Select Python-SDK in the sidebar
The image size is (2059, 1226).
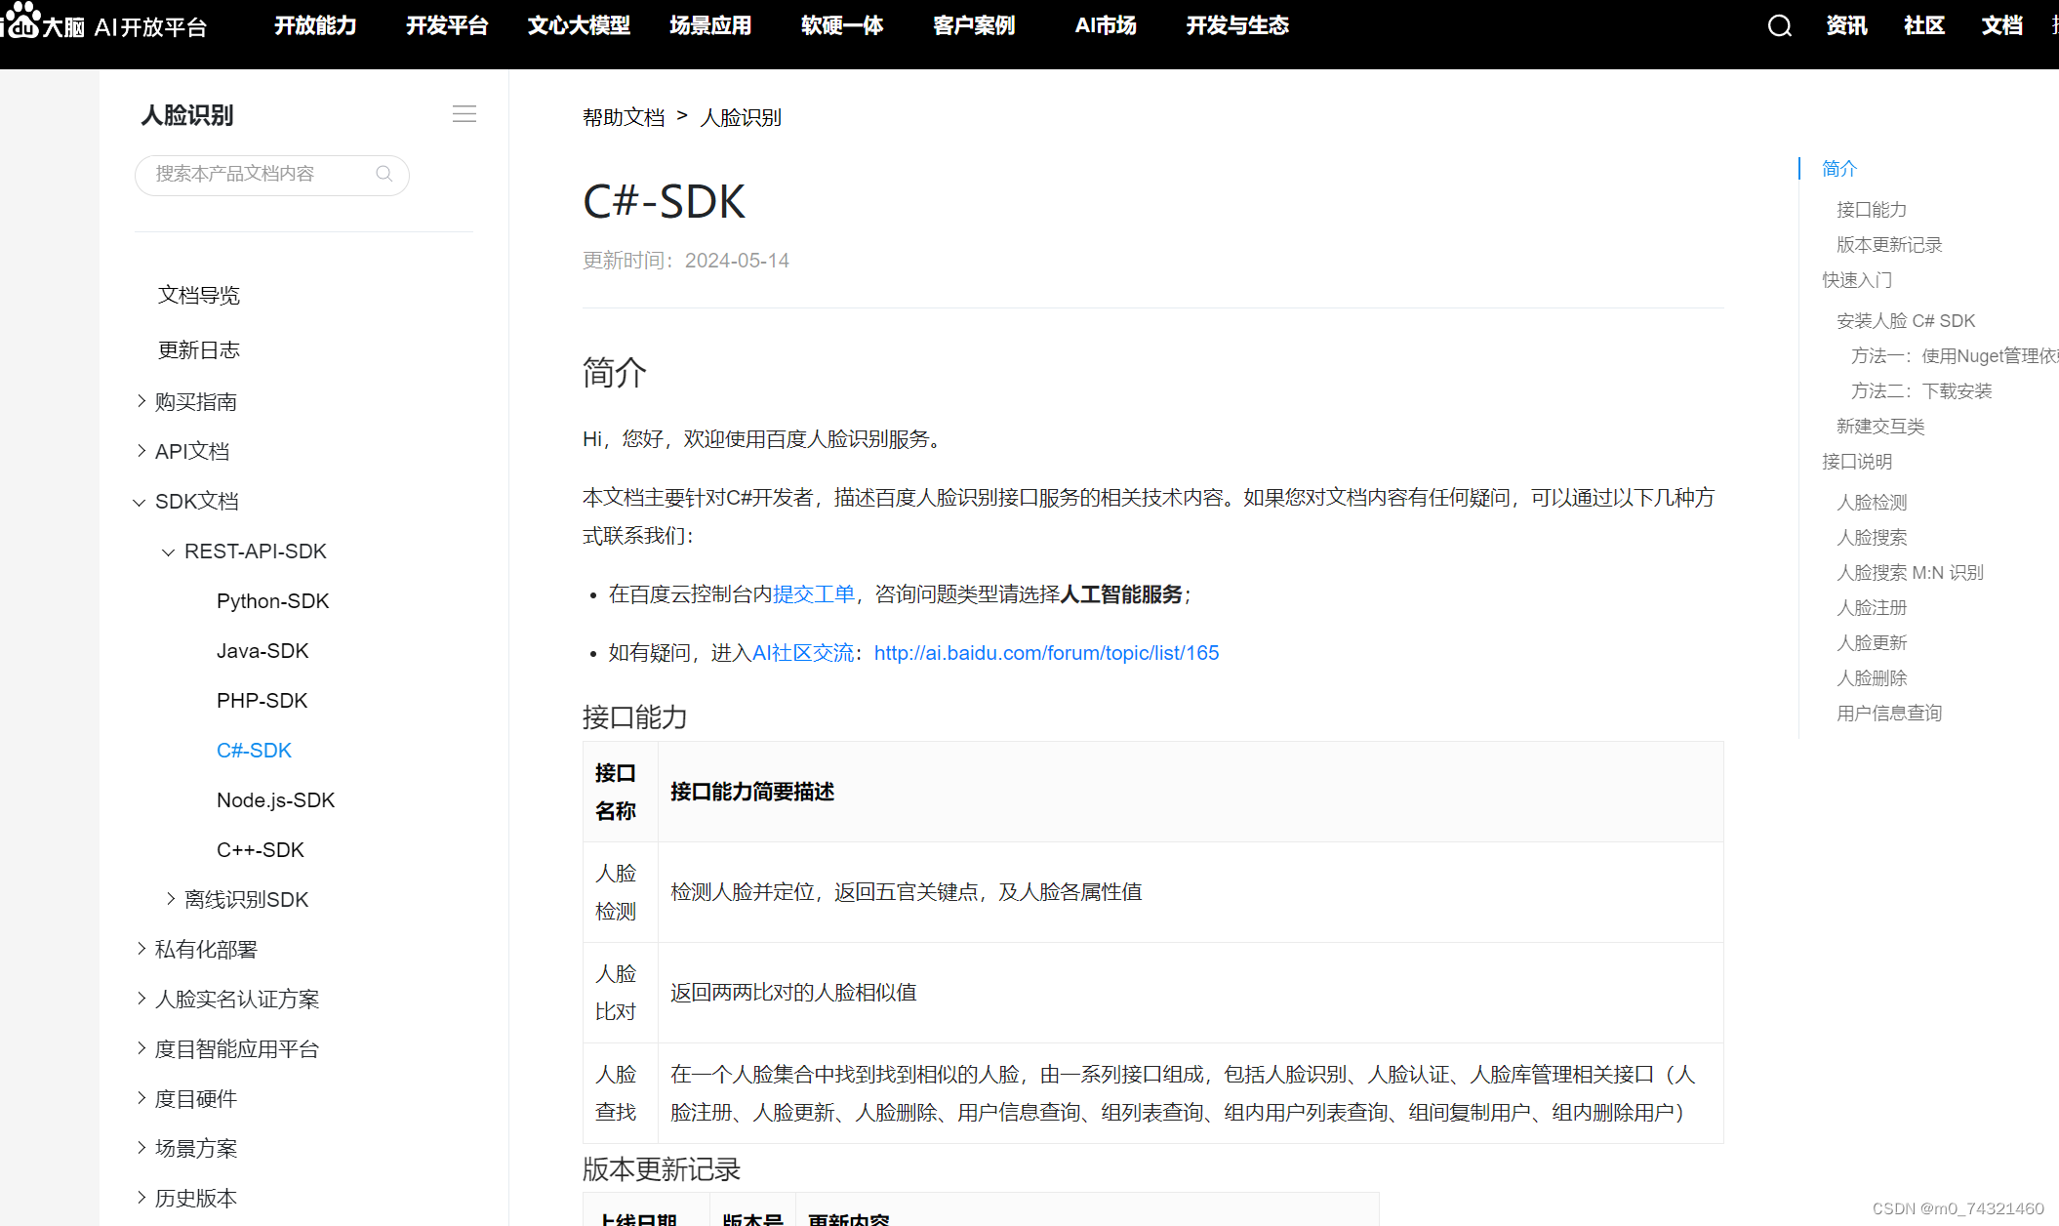[272, 600]
